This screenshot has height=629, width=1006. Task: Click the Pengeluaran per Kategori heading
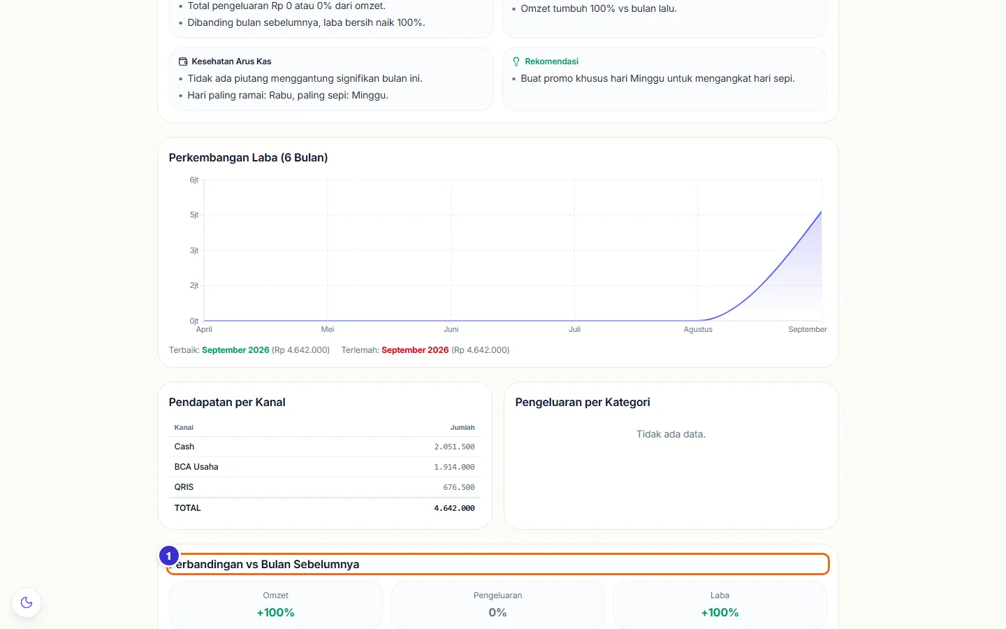tap(583, 403)
